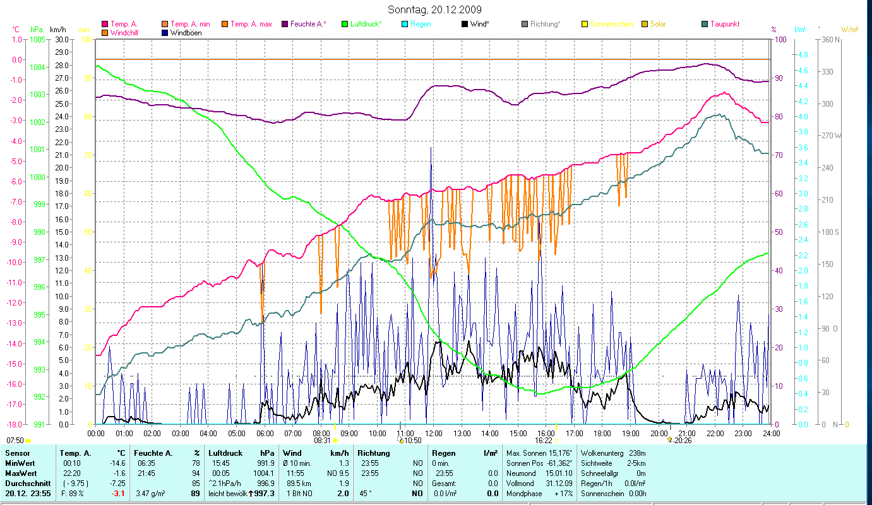The image size is (872, 505).
Task: Click the Sonnenschein legend label
Action: [612, 25]
